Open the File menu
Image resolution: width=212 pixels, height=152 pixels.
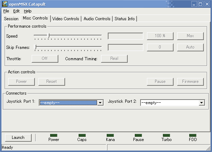click(x=6, y=11)
